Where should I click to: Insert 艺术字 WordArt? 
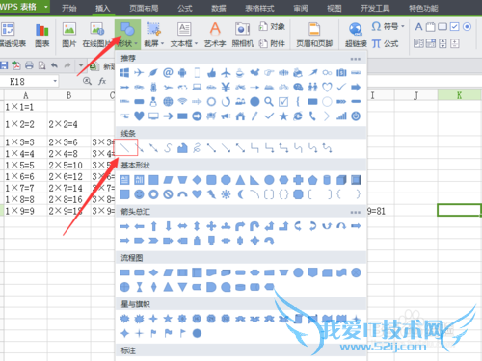point(215,35)
